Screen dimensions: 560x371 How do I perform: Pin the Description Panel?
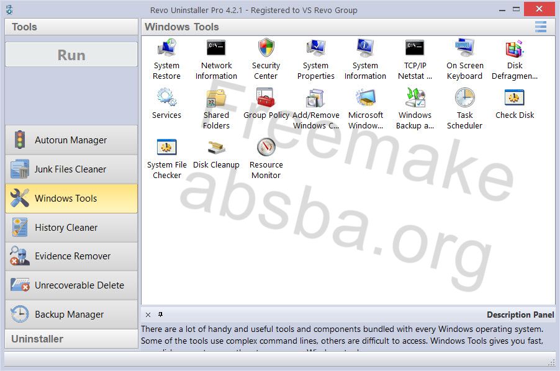(160, 315)
